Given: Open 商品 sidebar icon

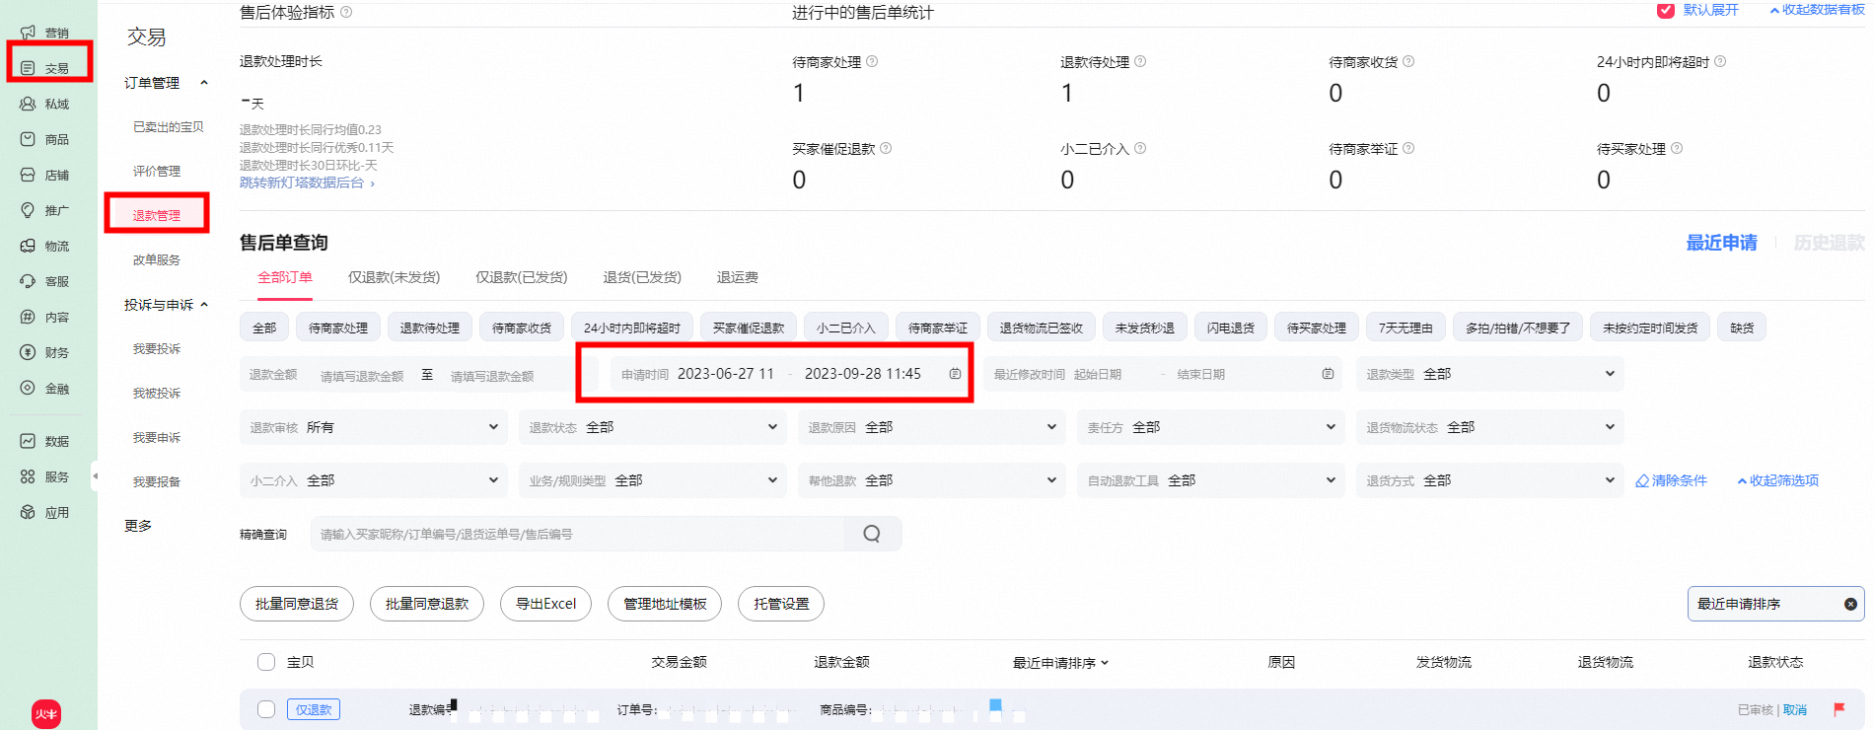Looking at the screenshot, I should (x=28, y=139).
